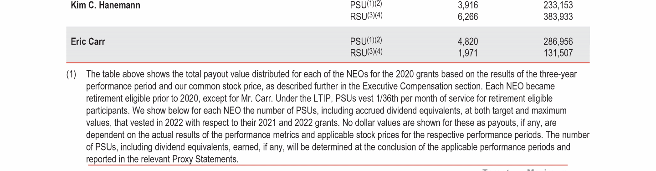Select the share count 6,266
This screenshot has height=171, width=656.
(468, 17)
